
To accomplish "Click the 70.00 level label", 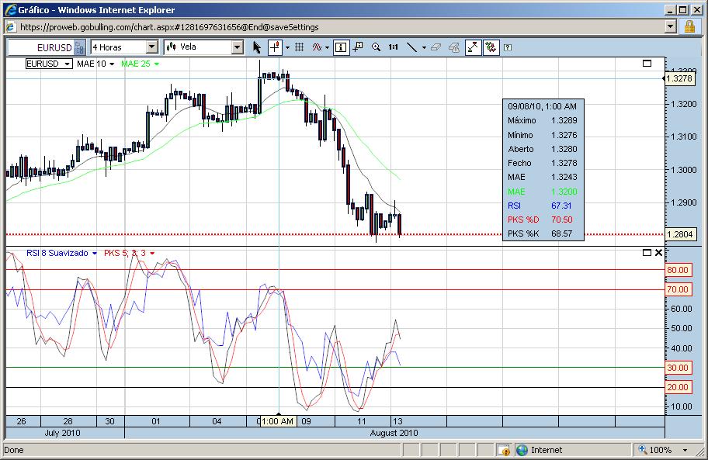I will (678, 289).
